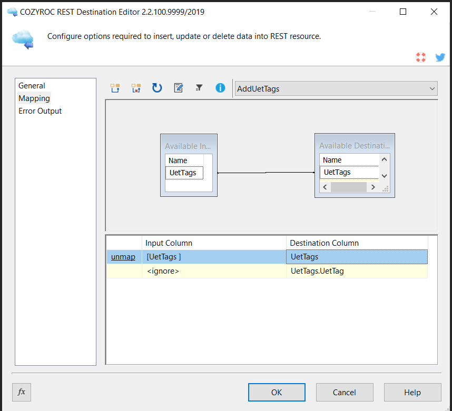Refresh the mapping with the blue arrow icon
The image size is (452, 411).
pyautogui.click(x=157, y=88)
